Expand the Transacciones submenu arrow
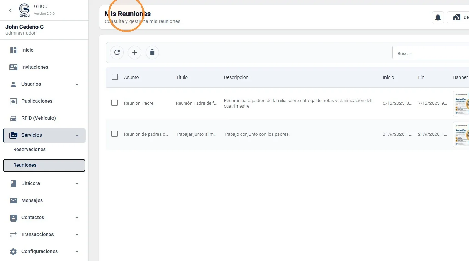469x261 pixels. click(77, 235)
